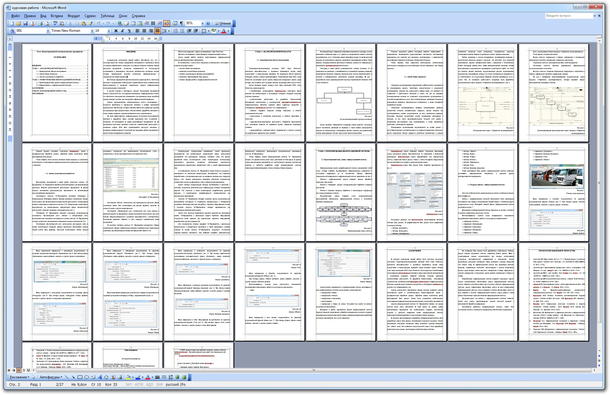The width and height of the screenshot is (610, 395).
Task: Open Print Preview with the magnifier icon
Action: click(47, 23)
